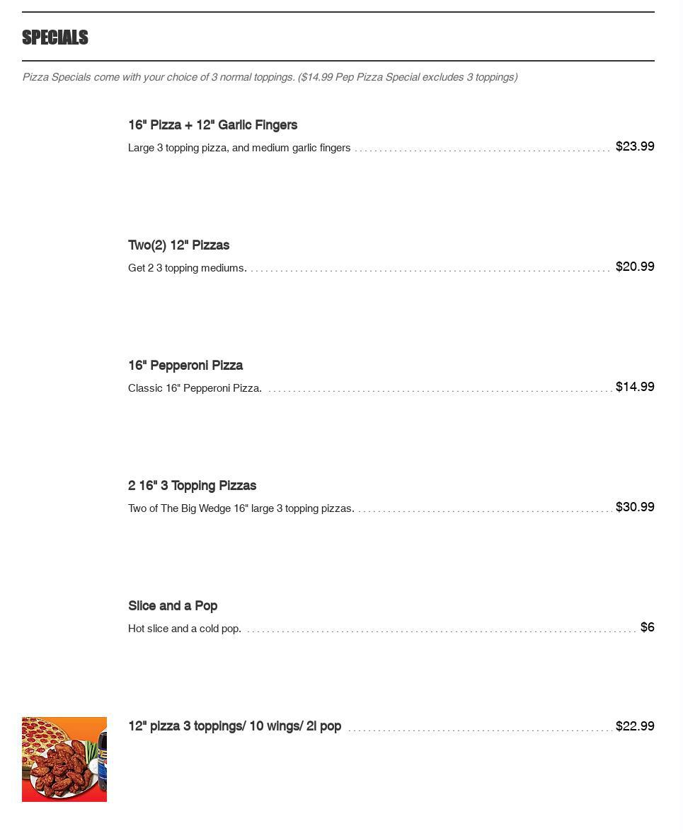Click the $20.99 price
683x833 pixels.
coord(635,267)
